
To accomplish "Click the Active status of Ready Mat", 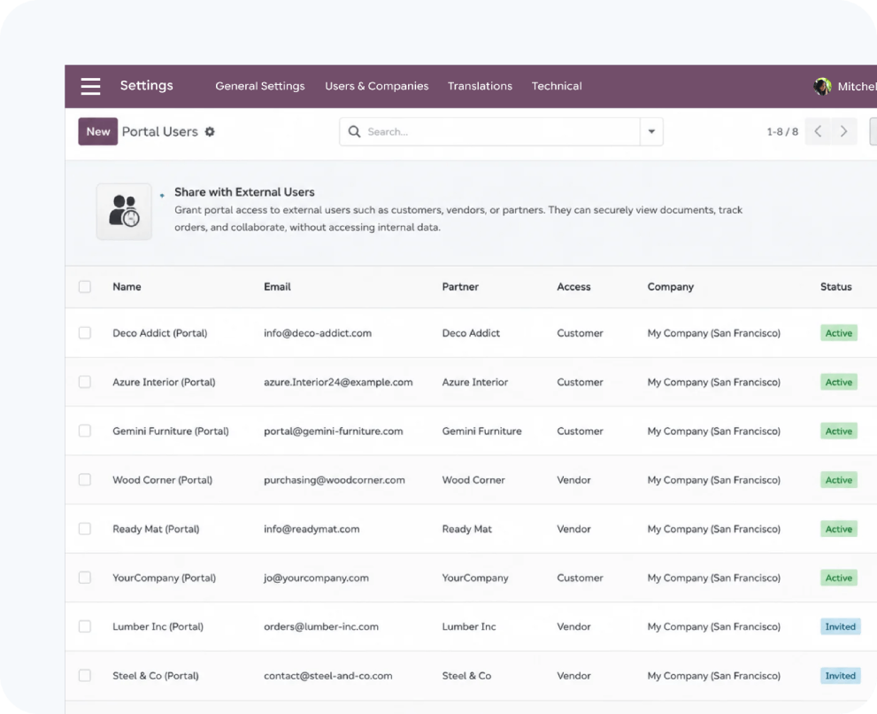I will pyautogui.click(x=839, y=529).
